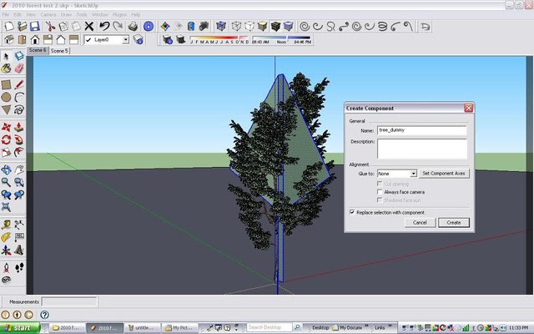Toggle shadows display on or off

pos(180,39)
